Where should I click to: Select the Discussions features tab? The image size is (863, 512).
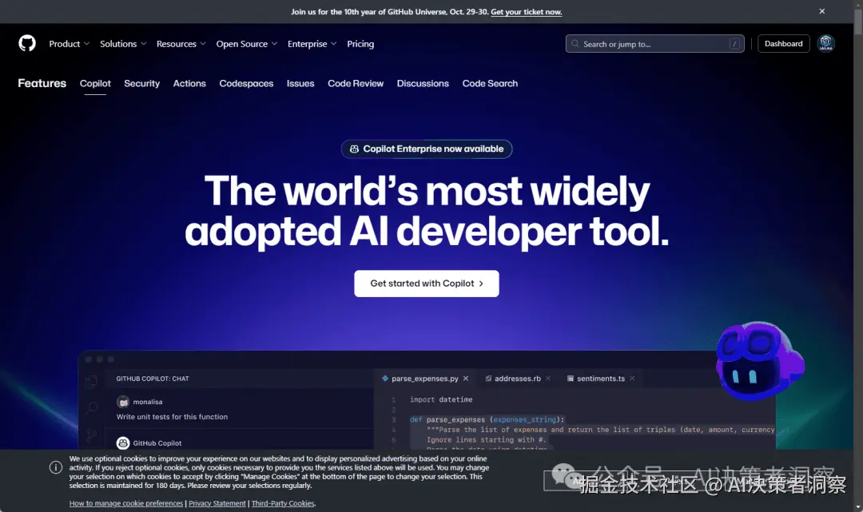click(x=423, y=84)
